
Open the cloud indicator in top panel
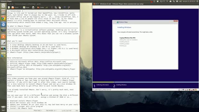coord(170,1)
